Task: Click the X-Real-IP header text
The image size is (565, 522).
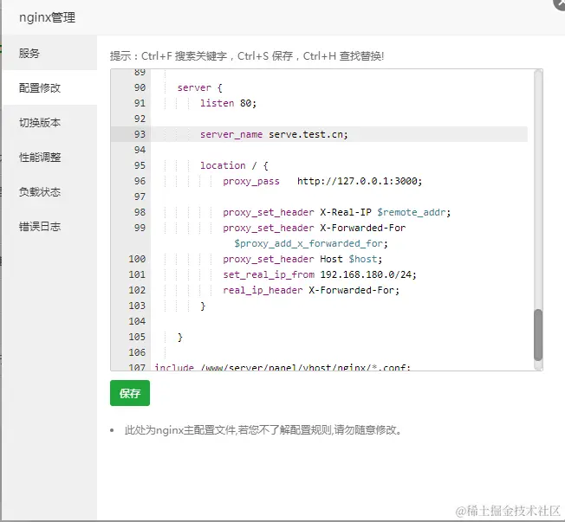Action: [x=346, y=212]
